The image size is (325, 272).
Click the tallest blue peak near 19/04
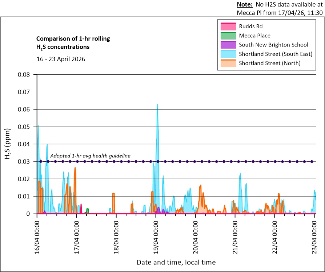click(x=157, y=105)
